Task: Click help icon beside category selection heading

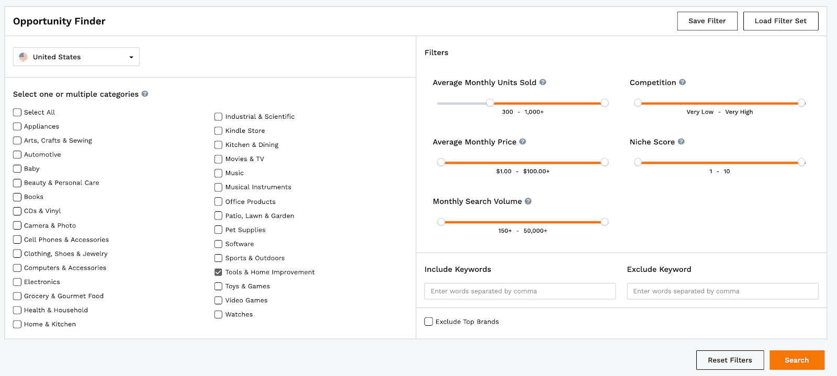Action: [x=145, y=94]
